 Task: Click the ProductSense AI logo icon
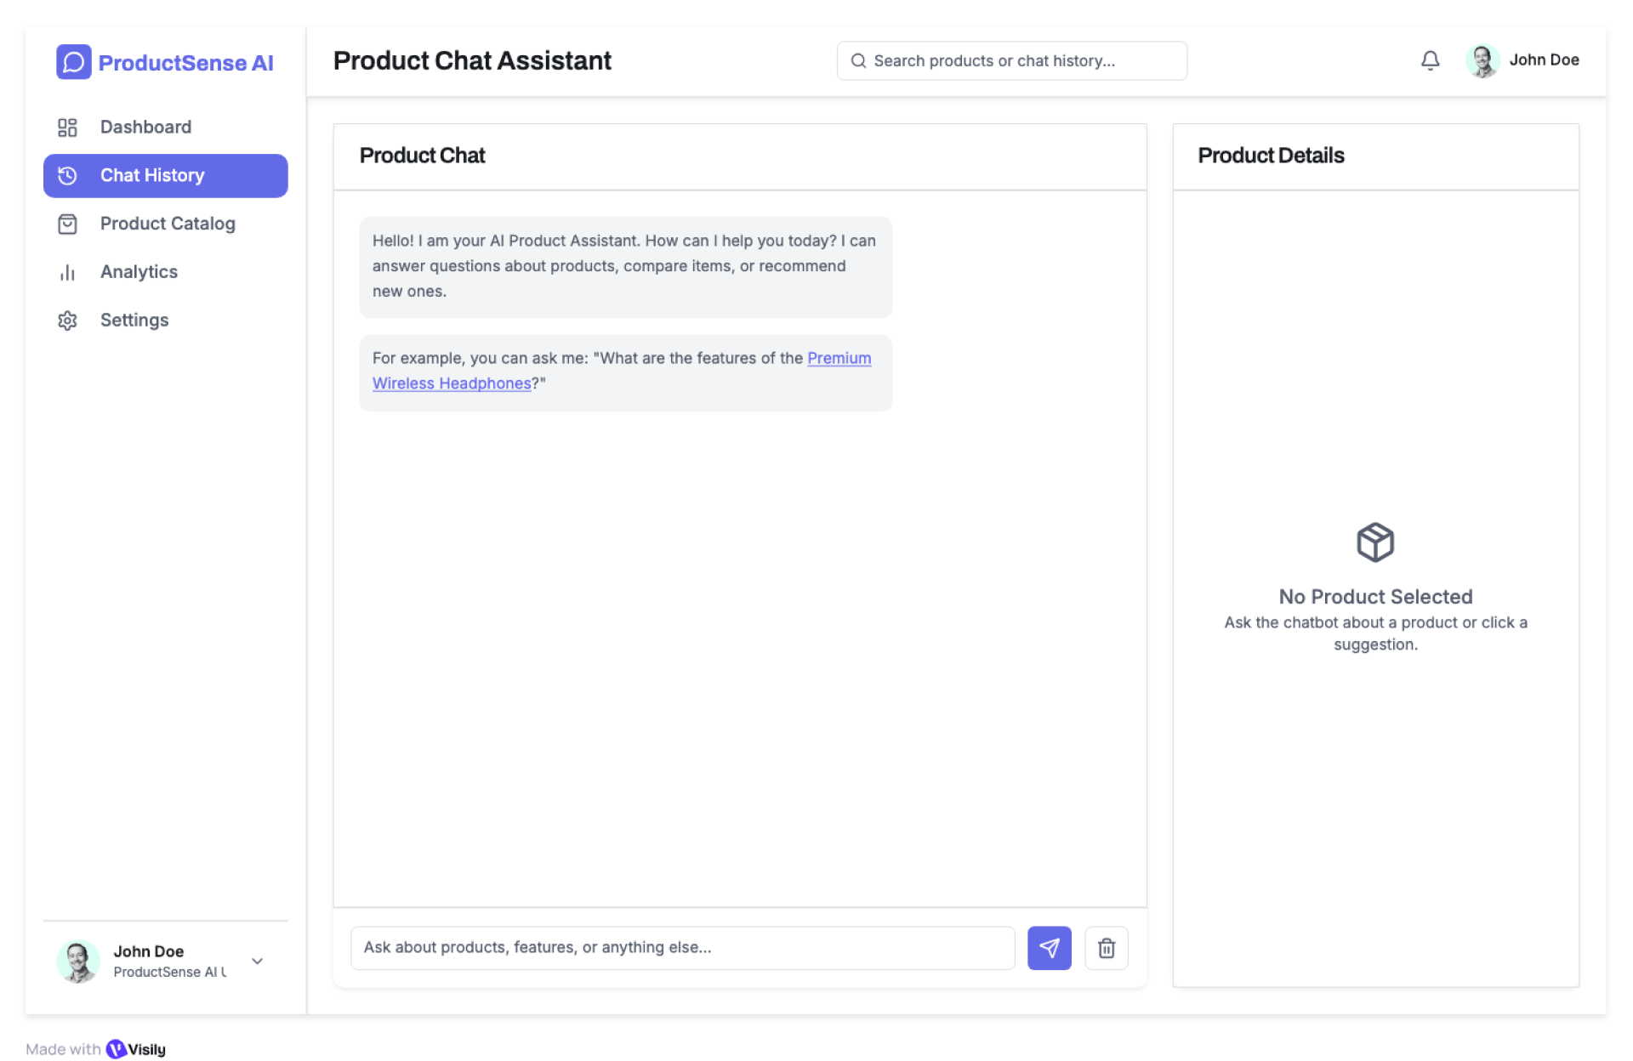tap(73, 62)
